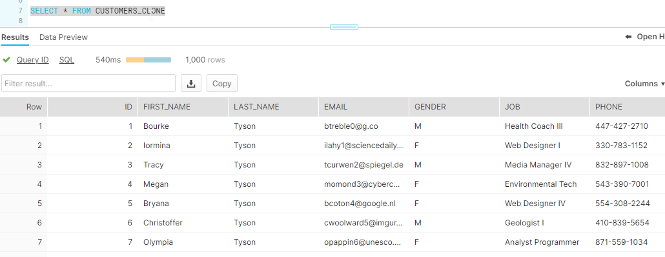Screen dimensions: 665x257
Task: Click the green query success checkmark
Action: [x=6, y=60]
